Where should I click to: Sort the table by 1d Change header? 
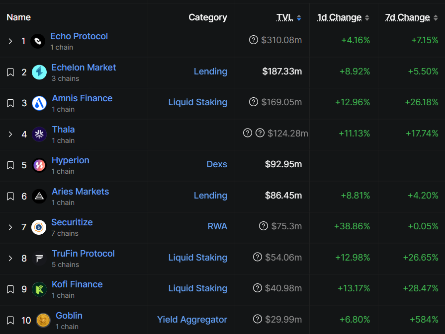pyautogui.click(x=340, y=17)
